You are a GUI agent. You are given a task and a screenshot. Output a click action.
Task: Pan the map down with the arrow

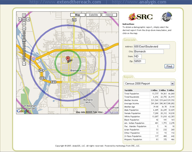pyautogui.click(x=24, y=23)
